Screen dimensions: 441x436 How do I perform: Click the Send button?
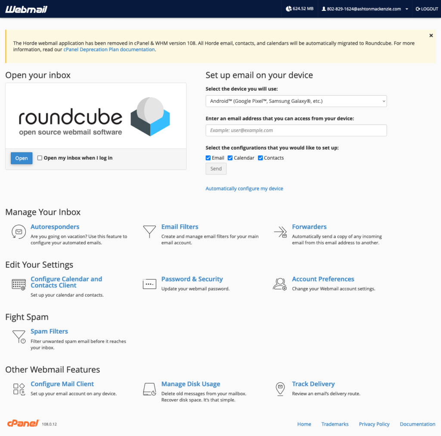tap(216, 169)
